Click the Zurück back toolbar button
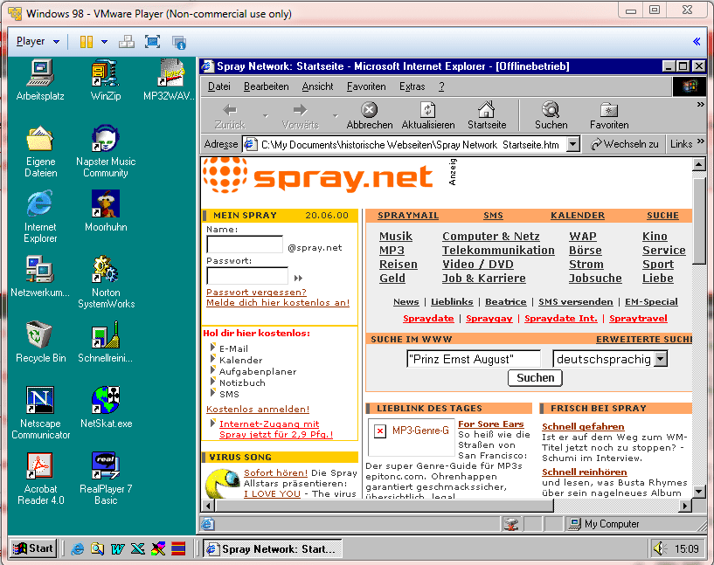 click(230, 115)
